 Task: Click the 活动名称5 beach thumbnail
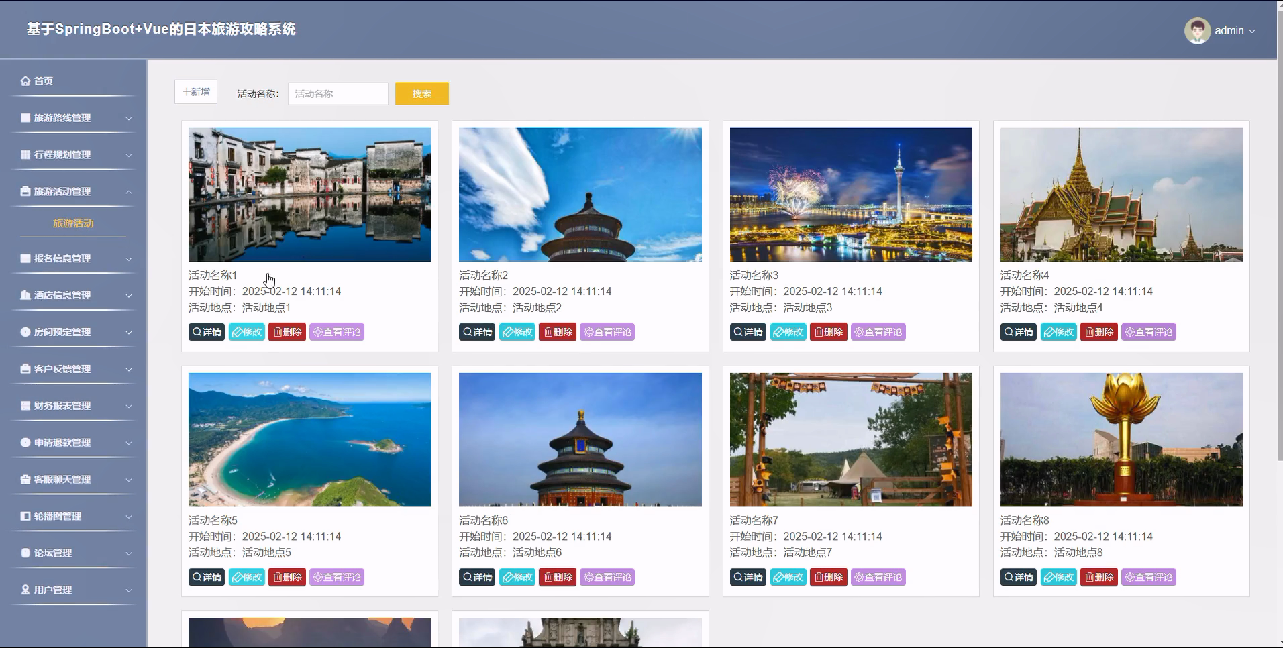click(309, 439)
